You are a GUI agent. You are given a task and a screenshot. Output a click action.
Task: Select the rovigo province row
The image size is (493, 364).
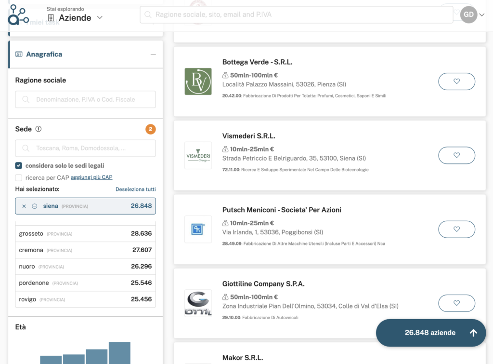(x=86, y=299)
